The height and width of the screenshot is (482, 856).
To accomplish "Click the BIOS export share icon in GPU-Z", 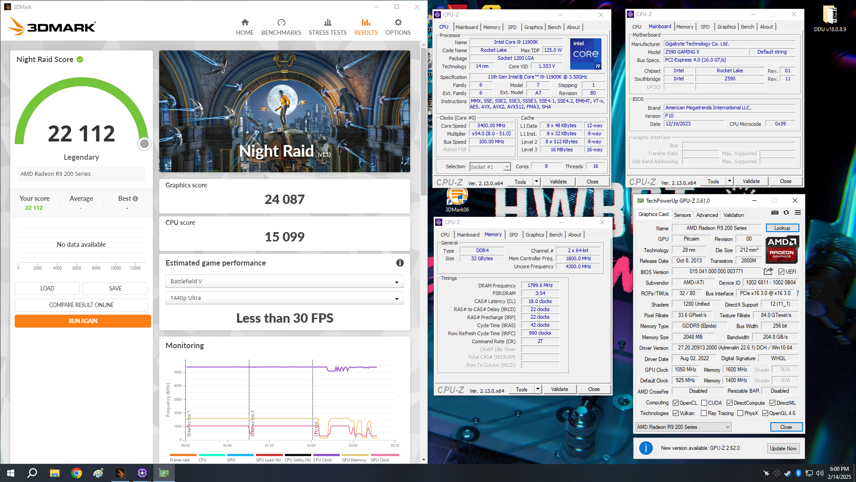I will 768,271.
